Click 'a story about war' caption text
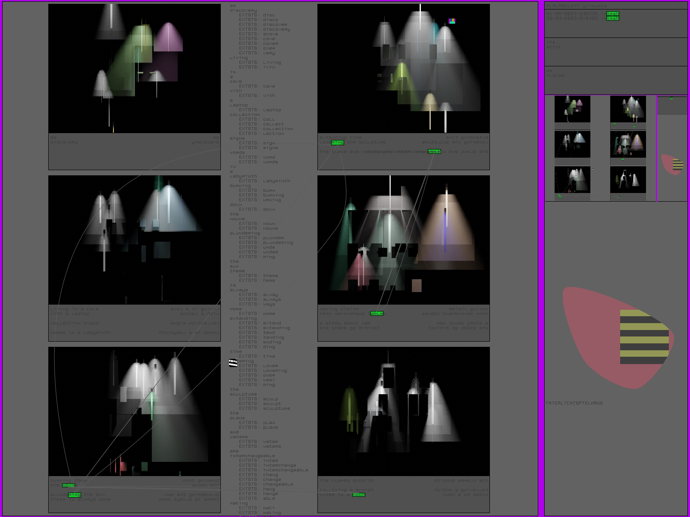690x517 pixels. pyautogui.click(x=345, y=323)
